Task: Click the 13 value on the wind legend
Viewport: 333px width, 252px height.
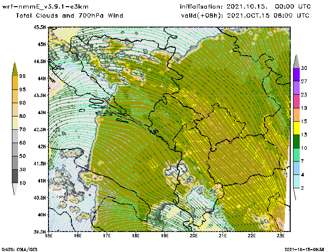Action: point(304,135)
